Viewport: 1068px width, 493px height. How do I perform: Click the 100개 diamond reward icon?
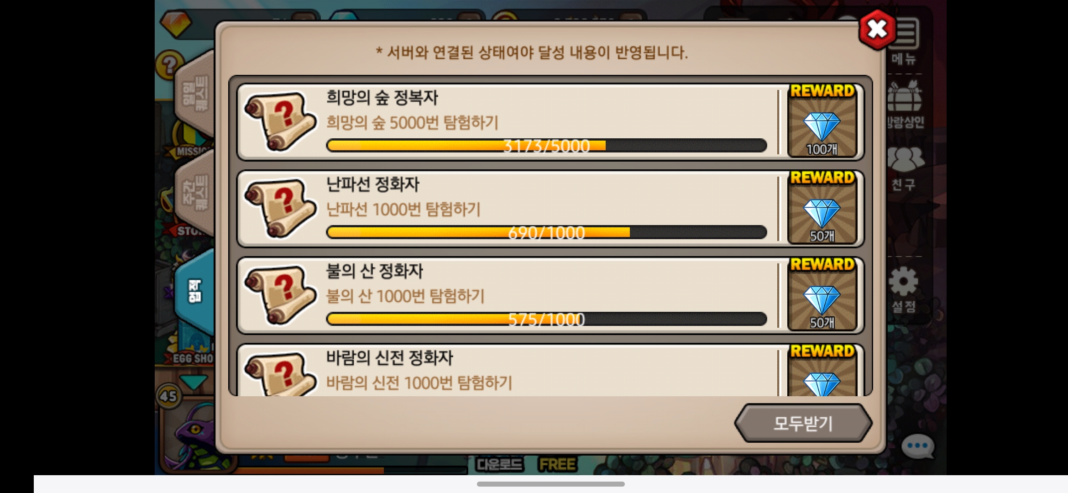pos(822,121)
